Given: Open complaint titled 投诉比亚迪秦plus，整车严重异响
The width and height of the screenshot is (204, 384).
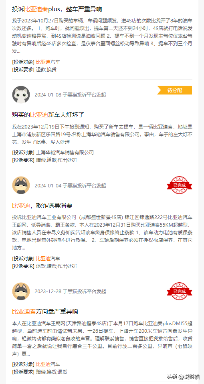Looking at the screenshot, I should click(x=57, y=9).
